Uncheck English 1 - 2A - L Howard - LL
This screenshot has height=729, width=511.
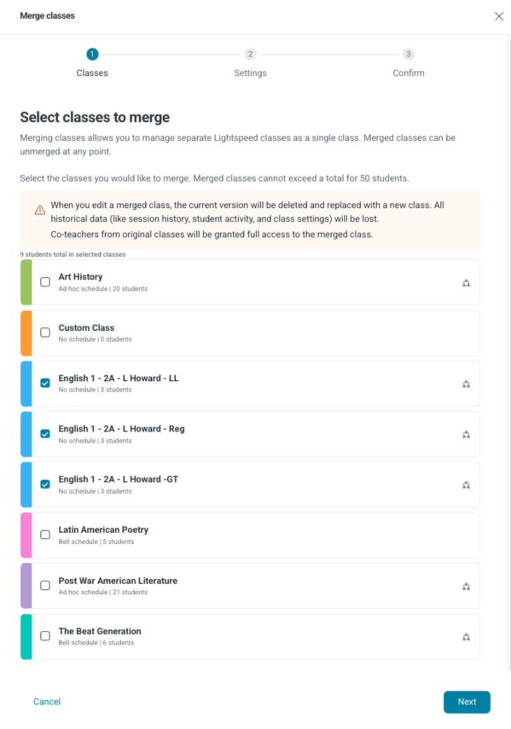(x=45, y=383)
